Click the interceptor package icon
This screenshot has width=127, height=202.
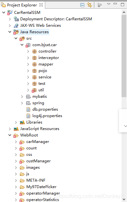click(34, 58)
